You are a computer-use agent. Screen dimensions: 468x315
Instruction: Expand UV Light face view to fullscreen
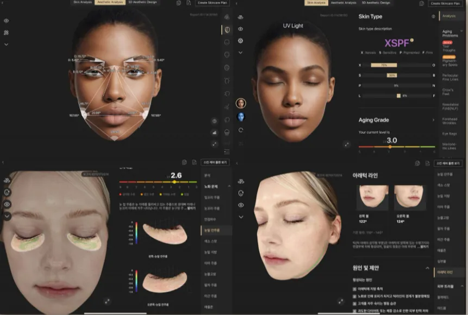pos(347,144)
